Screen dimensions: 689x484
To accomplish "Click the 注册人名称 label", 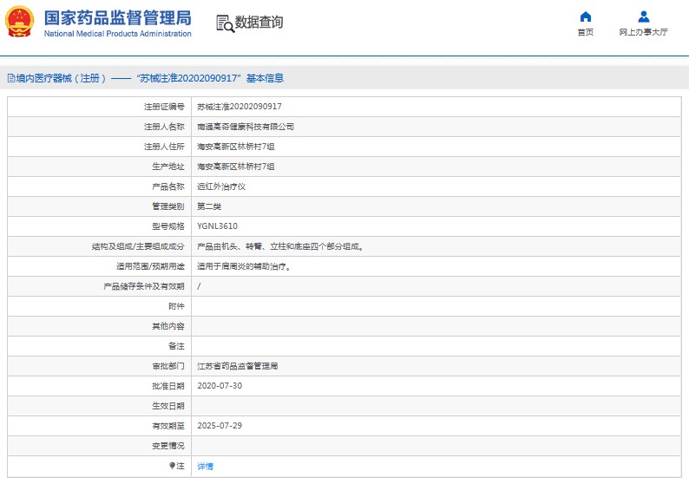I will [164, 127].
